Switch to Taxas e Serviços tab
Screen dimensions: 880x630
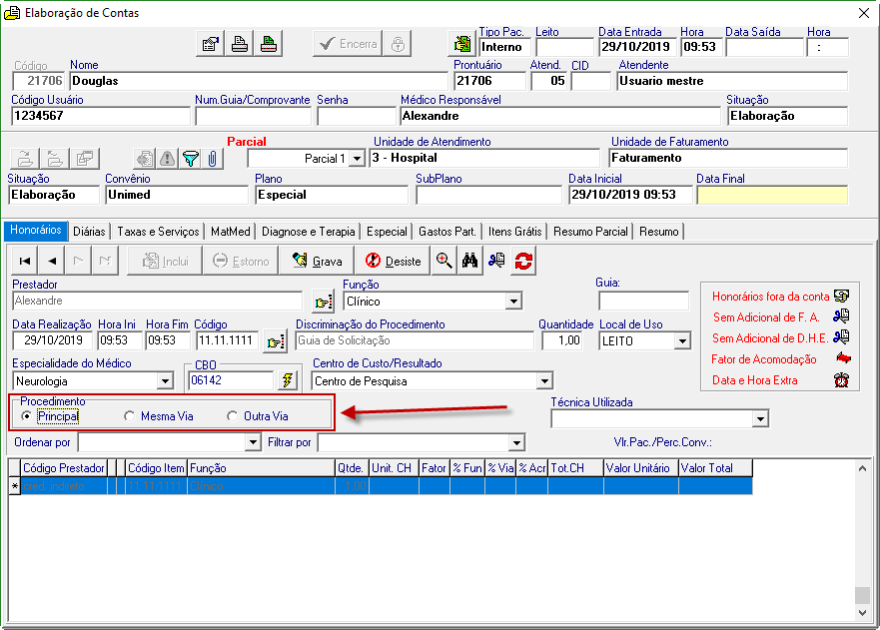pyautogui.click(x=158, y=232)
